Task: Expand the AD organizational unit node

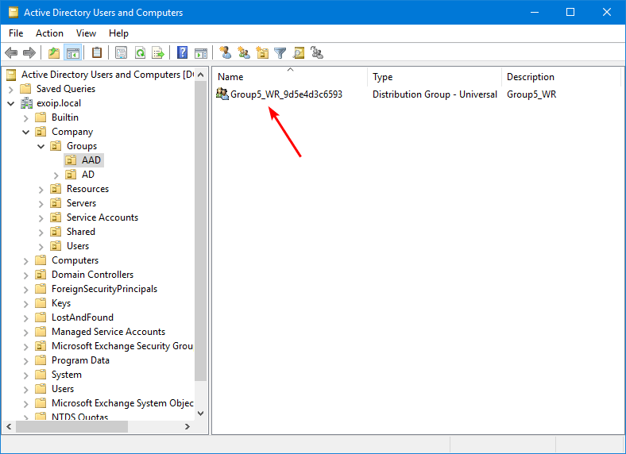Action: pos(56,175)
